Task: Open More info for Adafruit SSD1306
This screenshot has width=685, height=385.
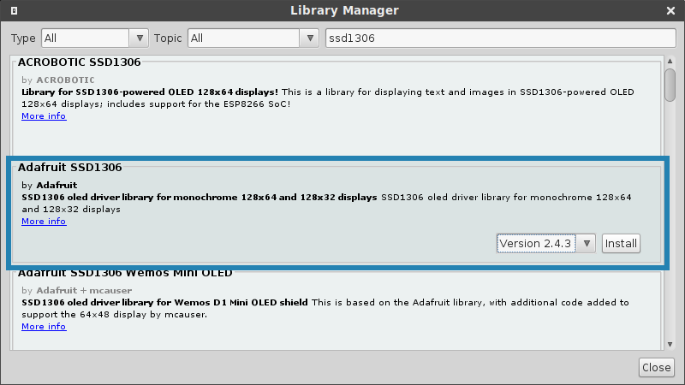Action: [x=44, y=222]
